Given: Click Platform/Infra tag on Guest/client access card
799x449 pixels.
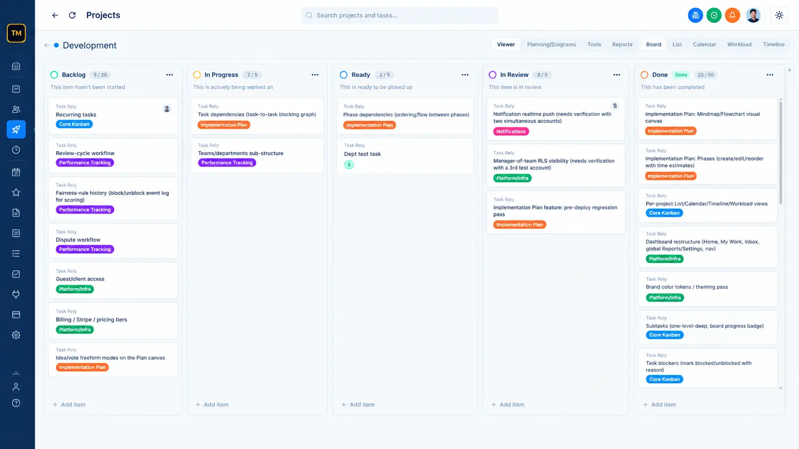Looking at the screenshot, I should [x=75, y=289].
